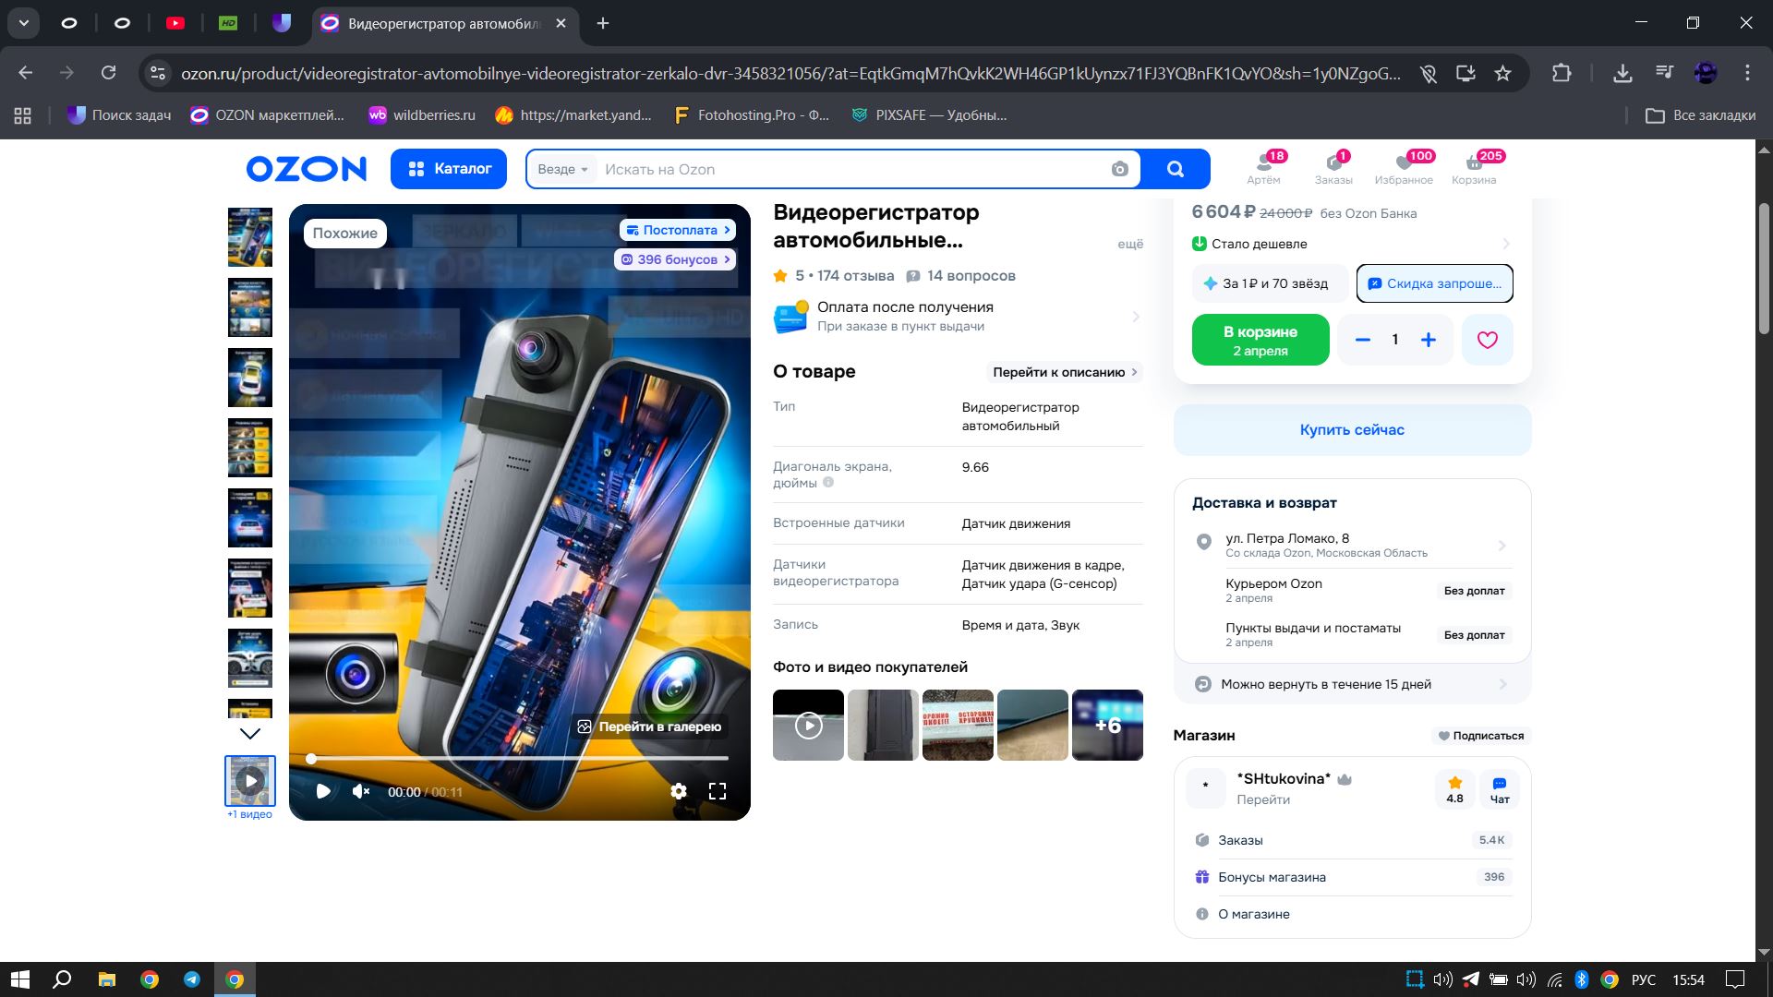The height and width of the screenshot is (997, 1773).
Task: Play the product video
Action: [x=323, y=791]
